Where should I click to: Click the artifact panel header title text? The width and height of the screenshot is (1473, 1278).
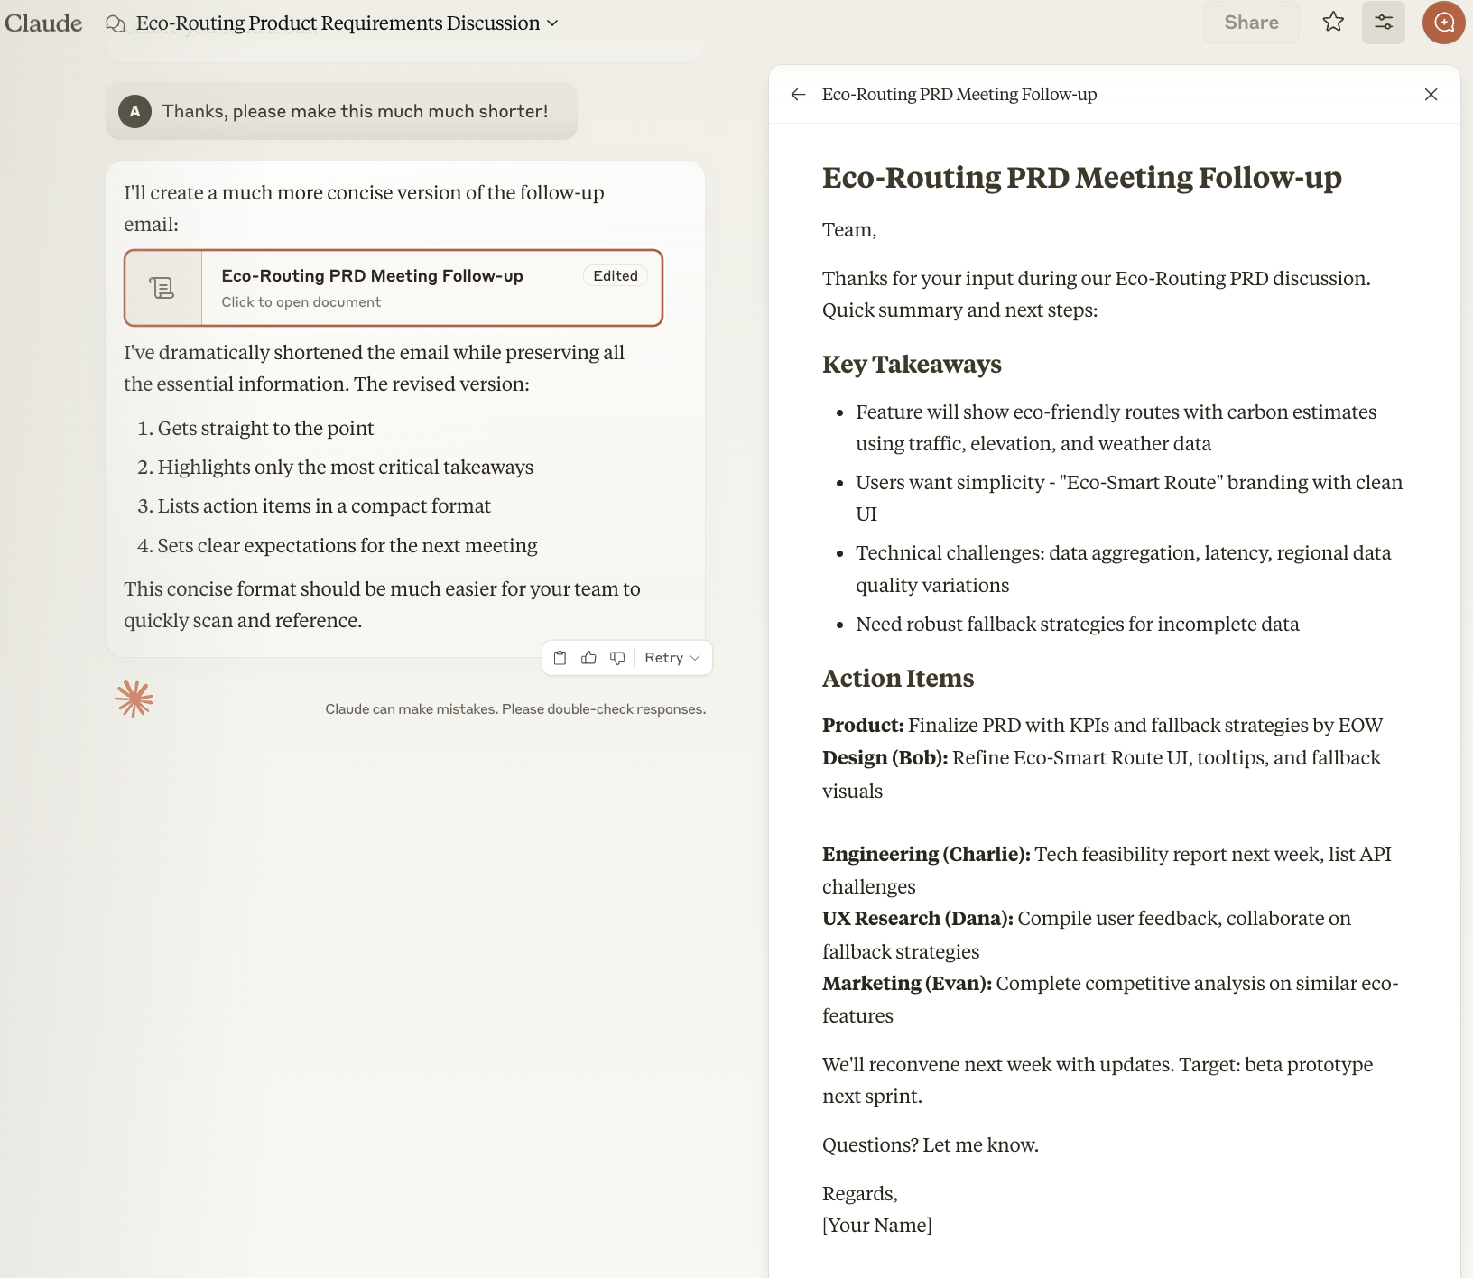(959, 95)
